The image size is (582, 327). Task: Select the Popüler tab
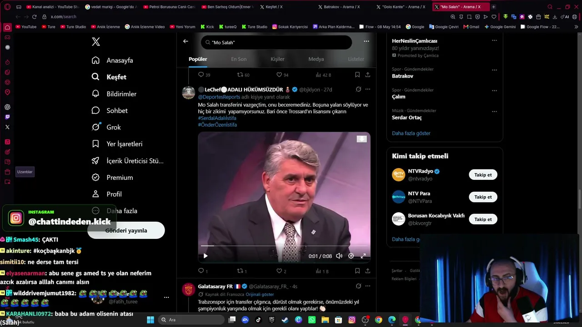click(x=198, y=59)
